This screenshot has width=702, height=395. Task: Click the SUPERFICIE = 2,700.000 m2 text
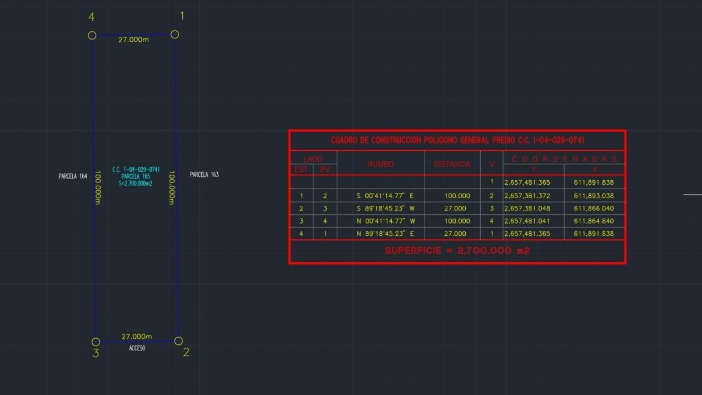tap(457, 251)
